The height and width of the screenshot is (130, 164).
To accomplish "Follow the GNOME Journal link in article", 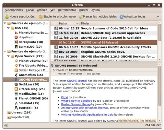I will coord(77,81).
